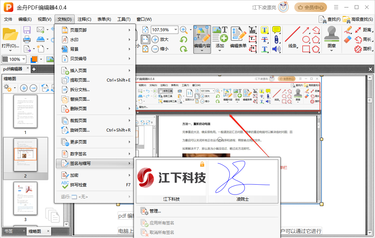Select the pencil freehand drawing tool
375x238 pixels.
[348, 30]
